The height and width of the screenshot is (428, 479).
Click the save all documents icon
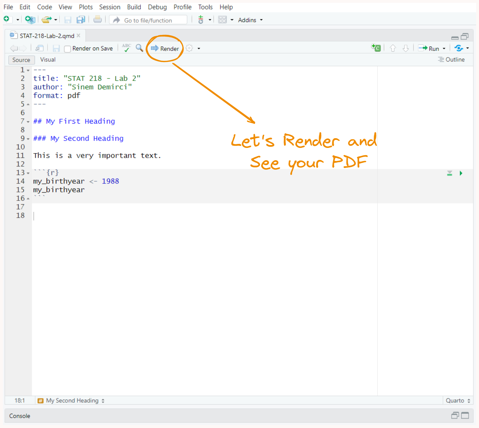tap(81, 20)
